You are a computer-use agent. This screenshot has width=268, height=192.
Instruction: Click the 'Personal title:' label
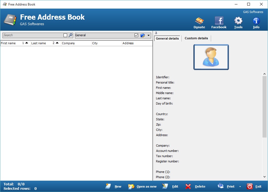165,82
